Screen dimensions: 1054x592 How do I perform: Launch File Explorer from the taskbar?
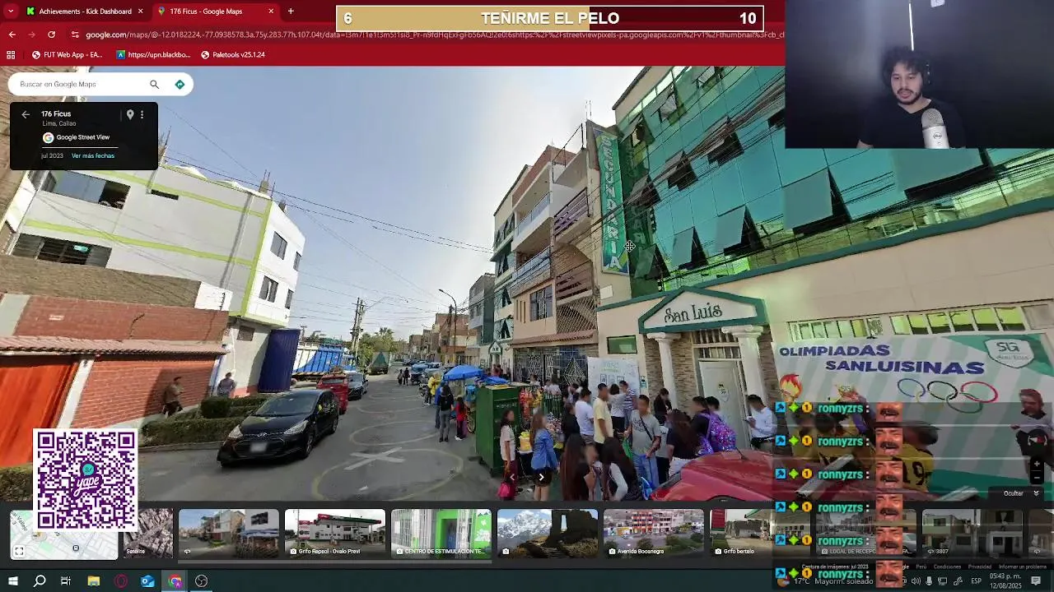[x=94, y=581]
